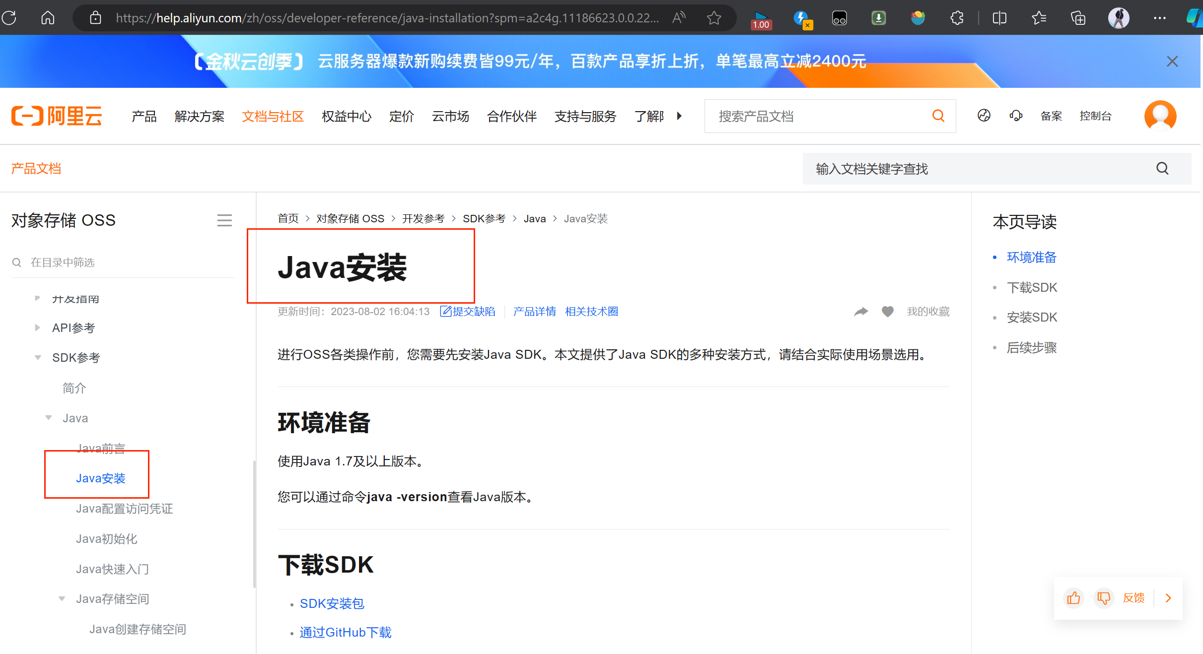Open the 合作伙伴 menu item
The width and height of the screenshot is (1203, 654).
coord(512,117)
